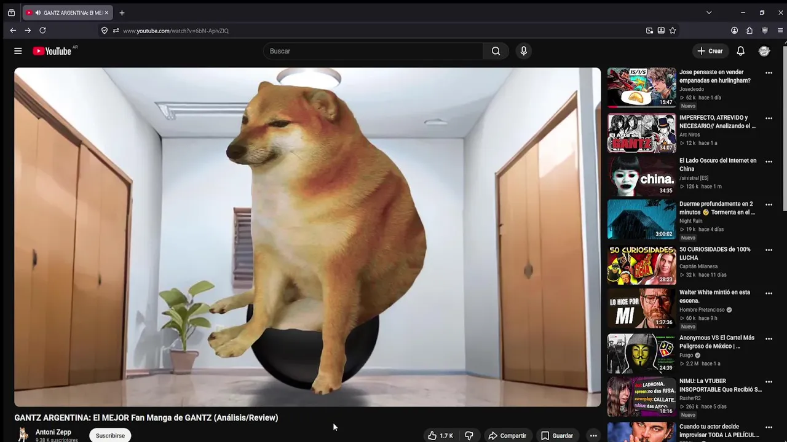Screen dimensions: 787x442
Task: Open options for 'Jose pensaste en vender' video
Action: [769, 72]
